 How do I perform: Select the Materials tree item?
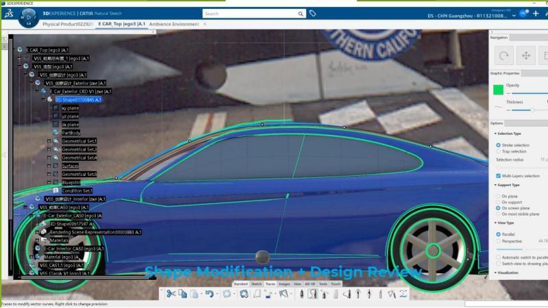[59, 240]
